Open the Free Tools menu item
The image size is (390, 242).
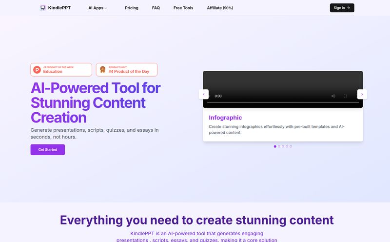pyautogui.click(x=183, y=8)
